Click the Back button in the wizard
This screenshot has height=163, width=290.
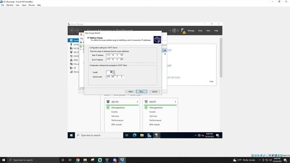coord(130,91)
